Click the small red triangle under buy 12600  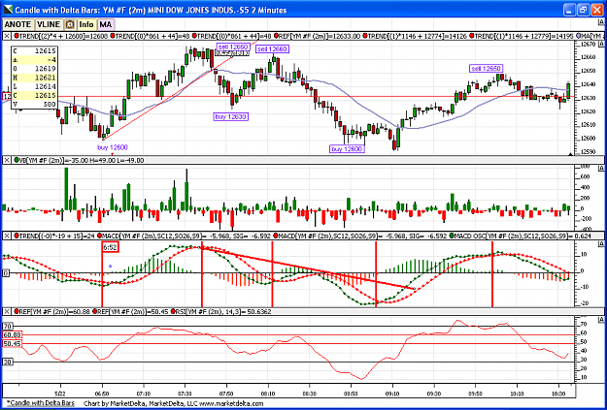(113, 153)
